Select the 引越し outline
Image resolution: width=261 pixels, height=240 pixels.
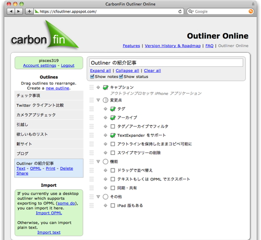(49, 125)
